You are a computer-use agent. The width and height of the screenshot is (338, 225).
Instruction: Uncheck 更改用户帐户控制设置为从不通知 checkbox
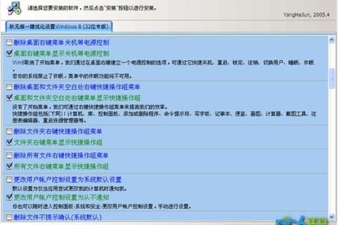tap(9, 197)
